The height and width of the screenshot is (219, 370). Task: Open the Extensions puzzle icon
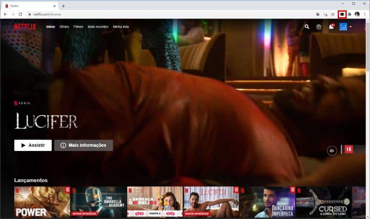350,14
